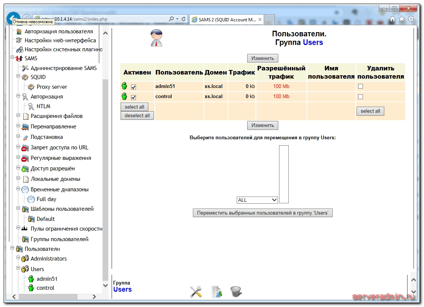Viewport: 424px width, 307px height.
Task: Collapse the Пользователи tree node
Action: [12, 248]
